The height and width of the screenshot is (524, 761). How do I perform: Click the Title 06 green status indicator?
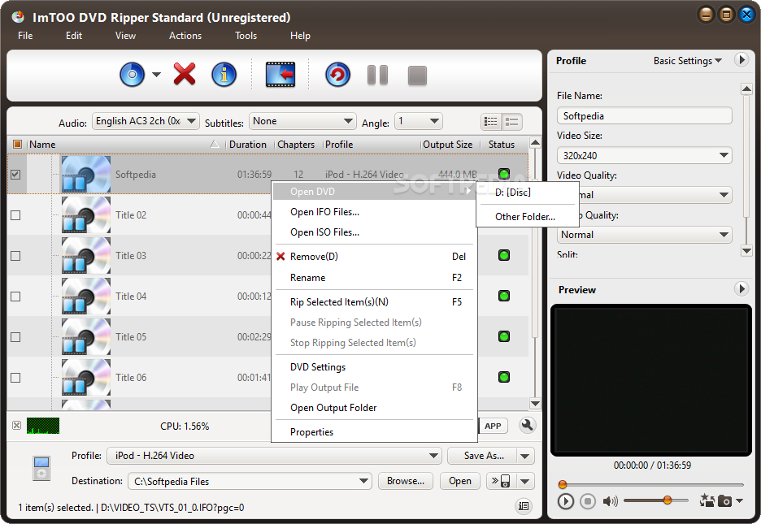(x=504, y=377)
